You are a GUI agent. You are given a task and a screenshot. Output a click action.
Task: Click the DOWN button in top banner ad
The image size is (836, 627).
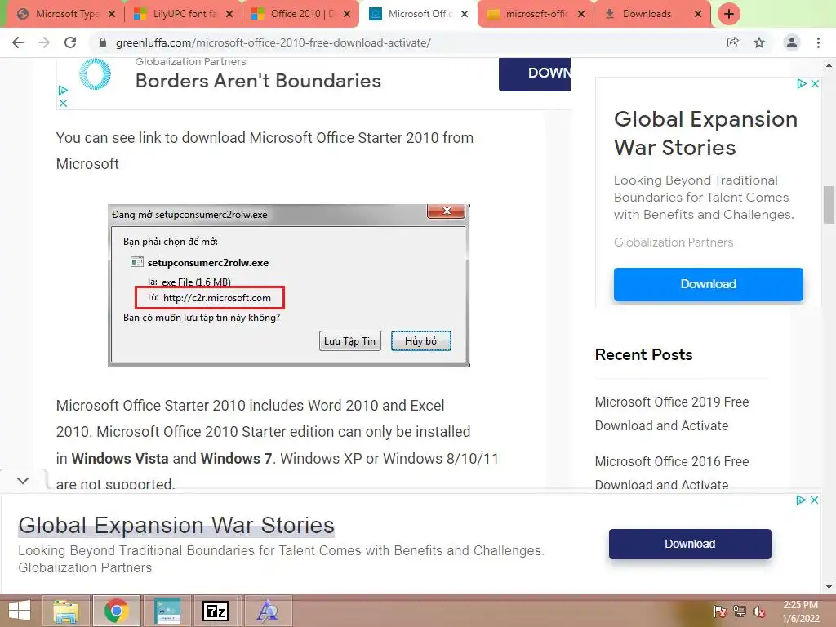(535, 73)
